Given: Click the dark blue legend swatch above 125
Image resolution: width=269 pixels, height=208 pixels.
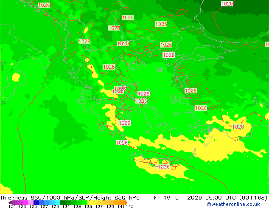Looking at the screenshot, I should (x=36, y=202).
